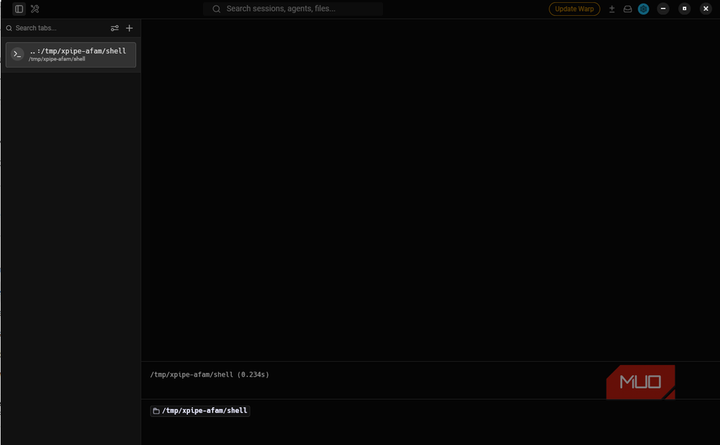Select the ..:/tmp/xpipe-afam/shell tab
The width and height of the screenshot is (720, 445).
tap(71, 55)
